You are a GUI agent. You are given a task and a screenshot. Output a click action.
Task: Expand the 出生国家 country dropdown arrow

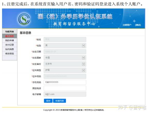[83, 58]
